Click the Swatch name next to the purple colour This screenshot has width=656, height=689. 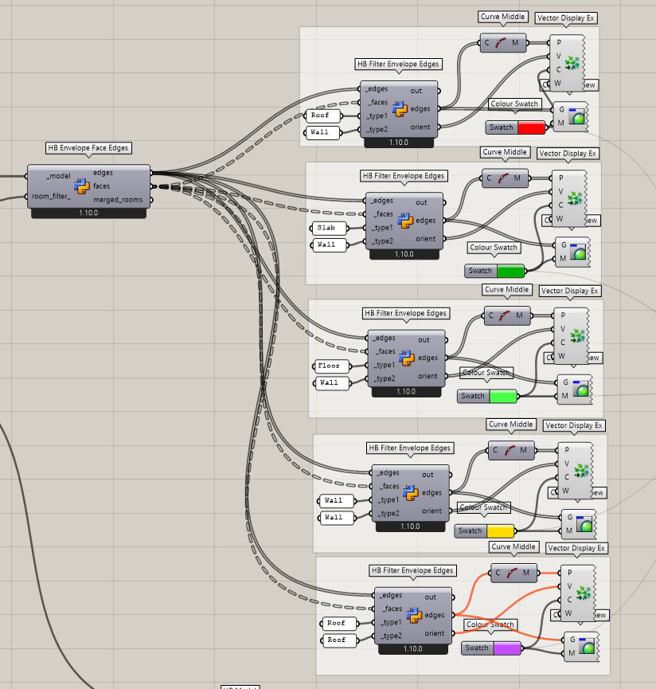coord(477,648)
